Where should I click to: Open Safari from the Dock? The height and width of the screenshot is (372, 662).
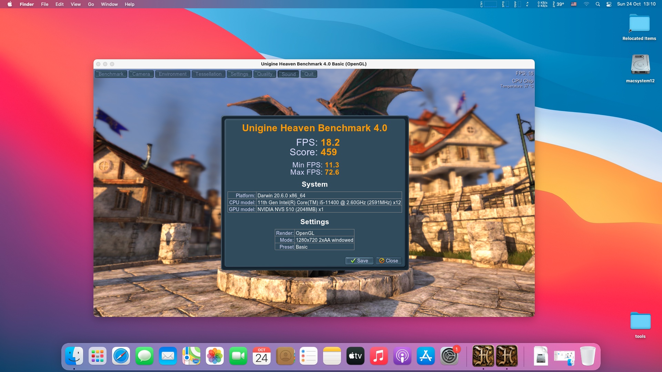click(x=121, y=356)
